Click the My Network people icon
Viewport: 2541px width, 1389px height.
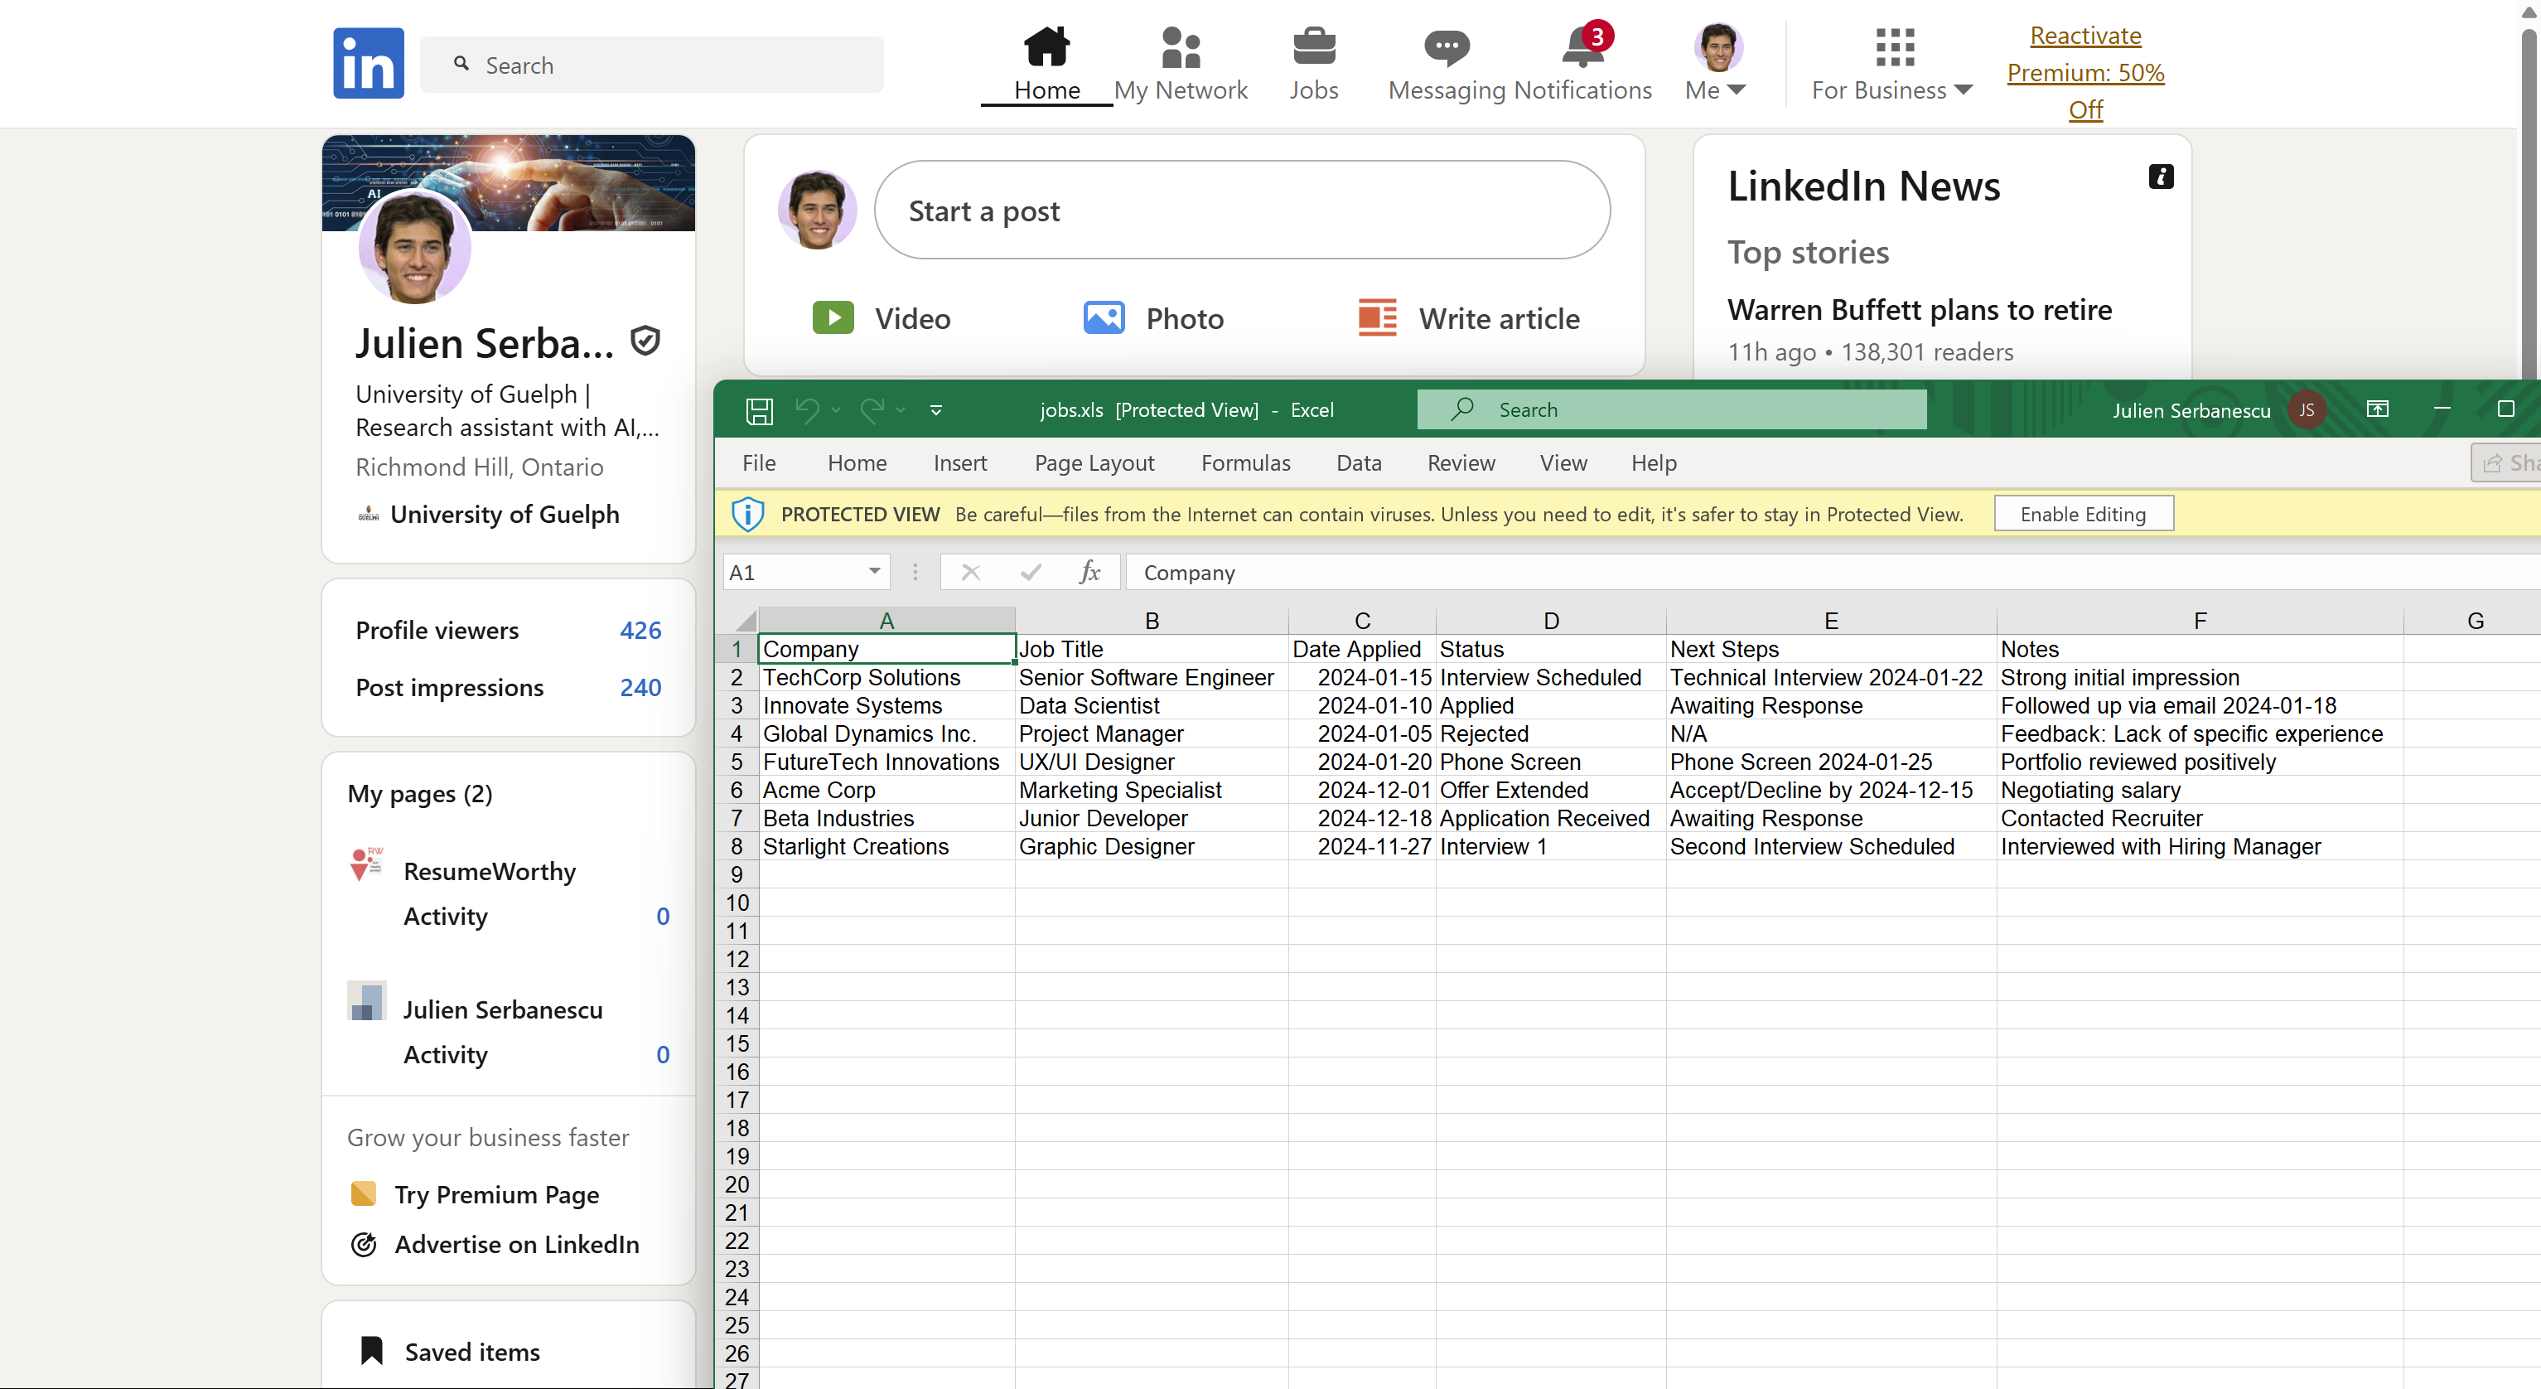click(1180, 46)
